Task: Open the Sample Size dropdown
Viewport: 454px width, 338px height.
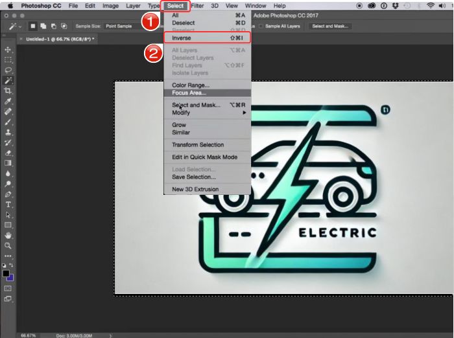Action: point(123,27)
